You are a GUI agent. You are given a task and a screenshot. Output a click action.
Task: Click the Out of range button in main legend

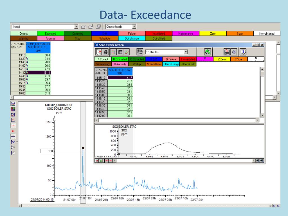point(132,38)
